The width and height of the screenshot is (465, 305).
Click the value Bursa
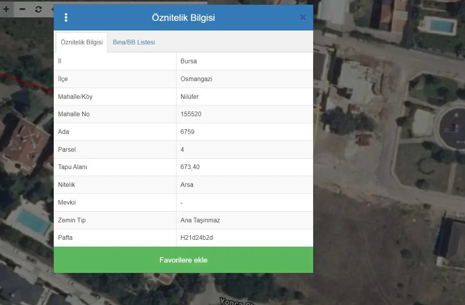coord(189,61)
